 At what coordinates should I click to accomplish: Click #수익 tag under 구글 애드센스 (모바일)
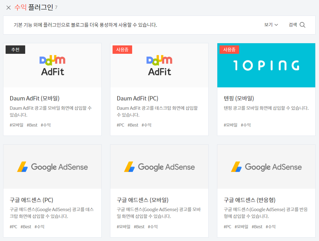[x=153, y=227]
